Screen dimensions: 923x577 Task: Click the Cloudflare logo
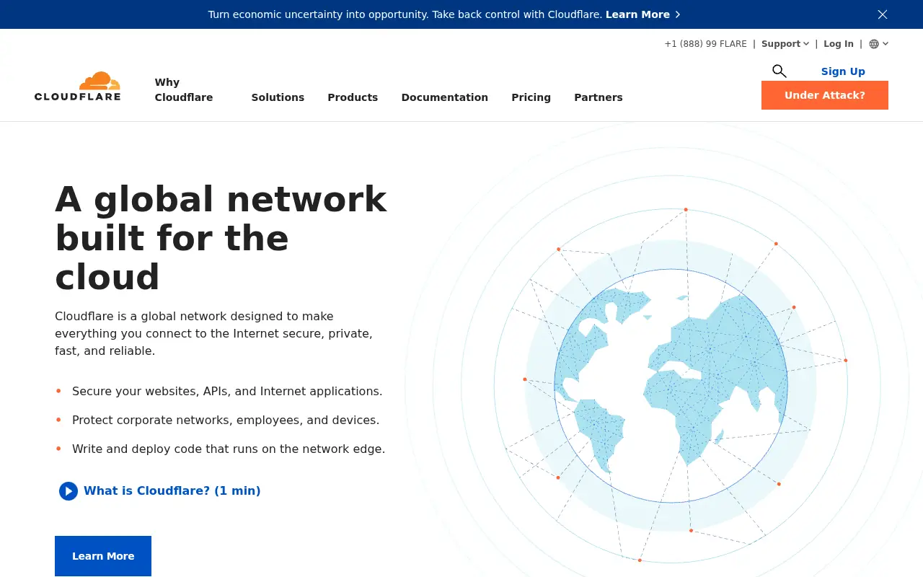click(x=77, y=87)
